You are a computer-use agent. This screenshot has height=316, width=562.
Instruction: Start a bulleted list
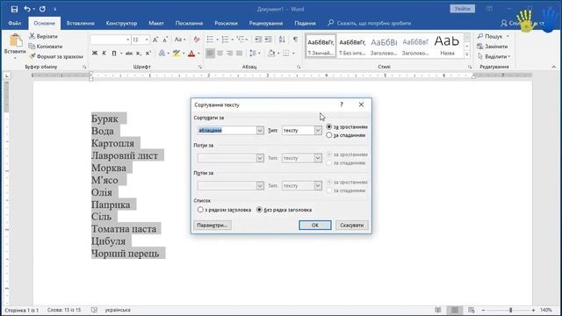tap(210, 39)
